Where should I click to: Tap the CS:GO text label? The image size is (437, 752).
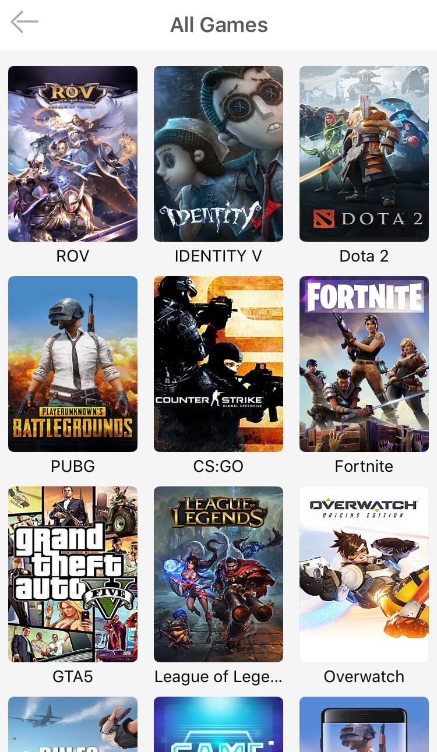point(218,466)
